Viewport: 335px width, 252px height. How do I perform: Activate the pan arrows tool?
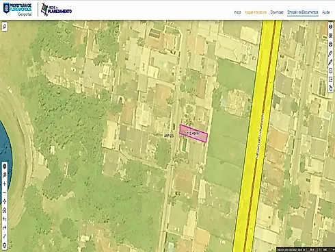(4, 201)
